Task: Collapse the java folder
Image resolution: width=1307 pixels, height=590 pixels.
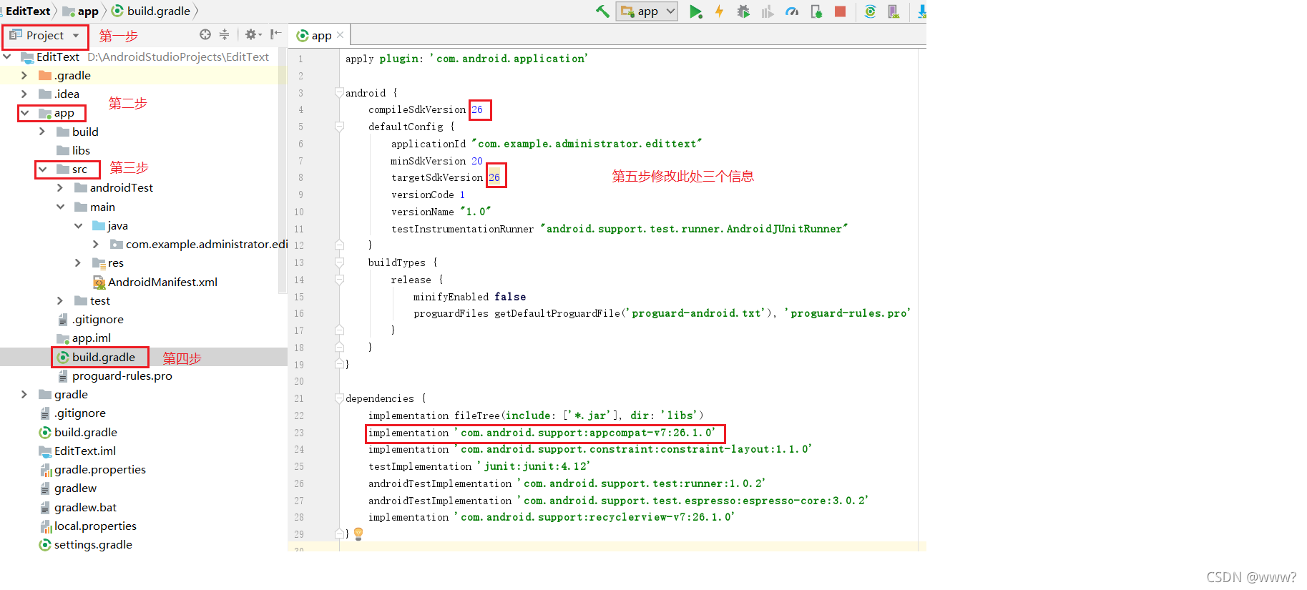Action: (78, 225)
